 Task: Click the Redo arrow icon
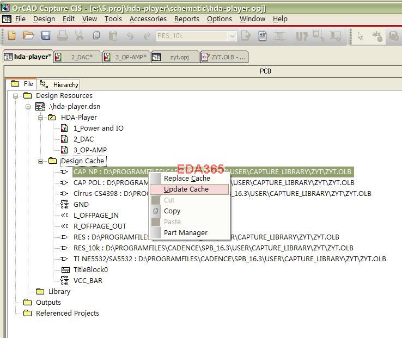[147, 36]
